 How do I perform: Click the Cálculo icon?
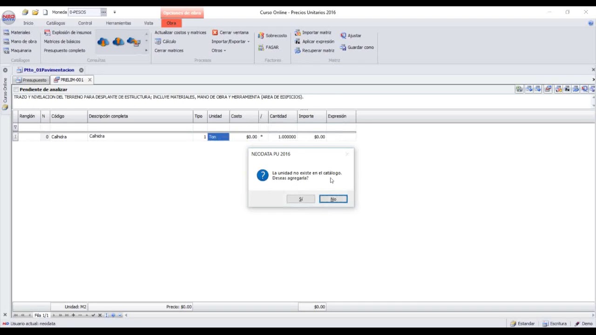click(x=158, y=41)
